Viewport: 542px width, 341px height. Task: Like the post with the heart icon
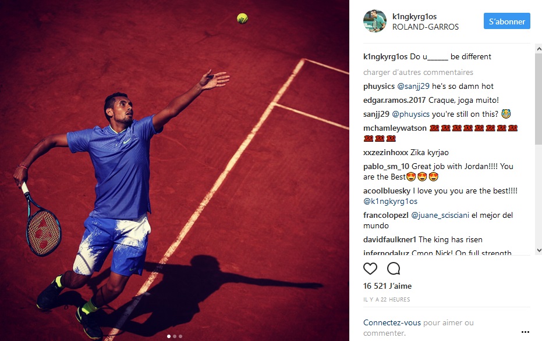(x=370, y=268)
